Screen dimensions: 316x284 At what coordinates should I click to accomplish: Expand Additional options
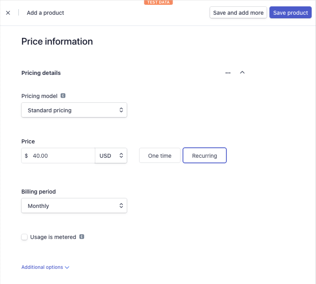click(45, 267)
